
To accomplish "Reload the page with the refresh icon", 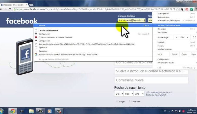I will pyautogui.click(x=10, y=9).
